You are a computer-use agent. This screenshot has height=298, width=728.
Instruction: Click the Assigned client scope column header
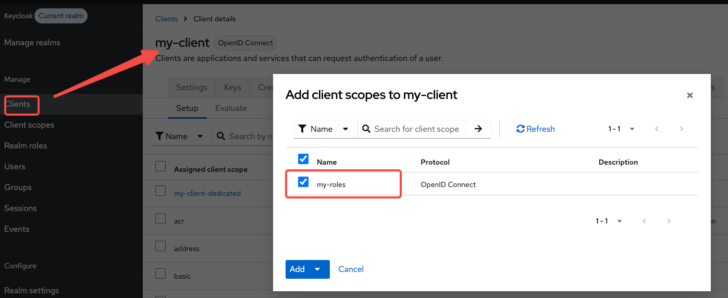pos(211,169)
